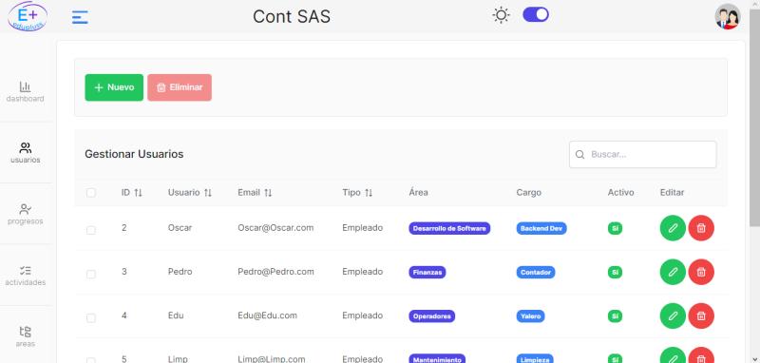Click the Editar column header
Image resolution: width=760 pixels, height=363 pixels.
[x=672, y=192]
